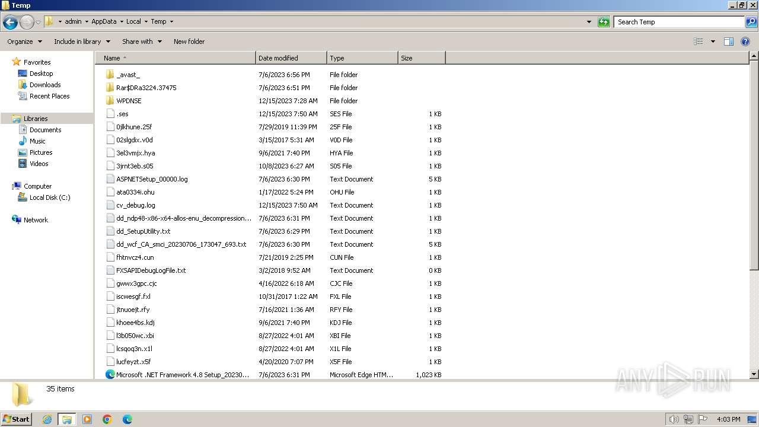Select the Microsoft .NET Framework 4.8 Setup Edge icon
Image resolution: width=759 pixels, height=427 pixels.
(x=110, y=375)
